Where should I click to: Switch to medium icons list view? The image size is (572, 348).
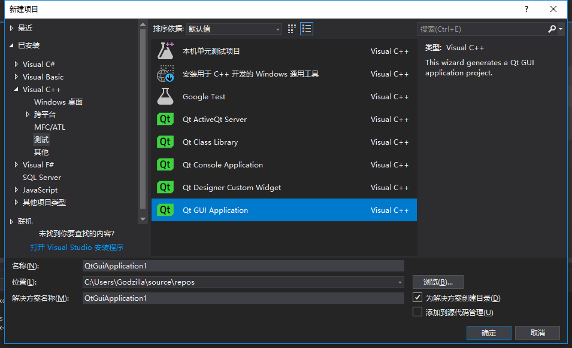click(307, 29)
